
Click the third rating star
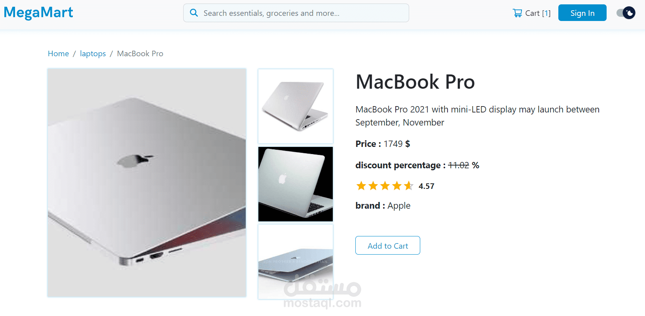pos(385,186)
